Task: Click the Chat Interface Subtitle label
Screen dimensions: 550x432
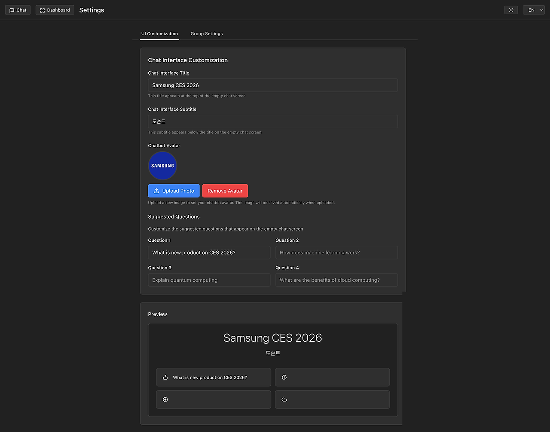Action: (172, 110)
